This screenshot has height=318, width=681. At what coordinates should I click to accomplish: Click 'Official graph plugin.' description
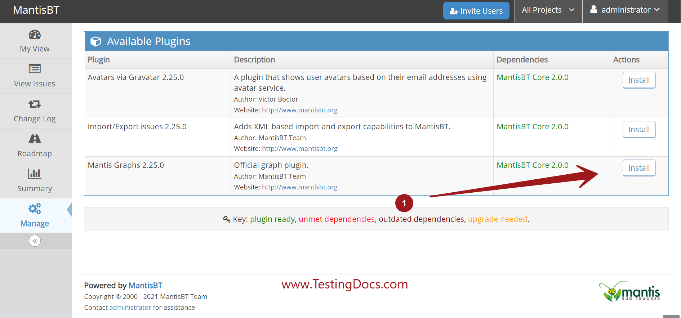(x=271, y=165)
